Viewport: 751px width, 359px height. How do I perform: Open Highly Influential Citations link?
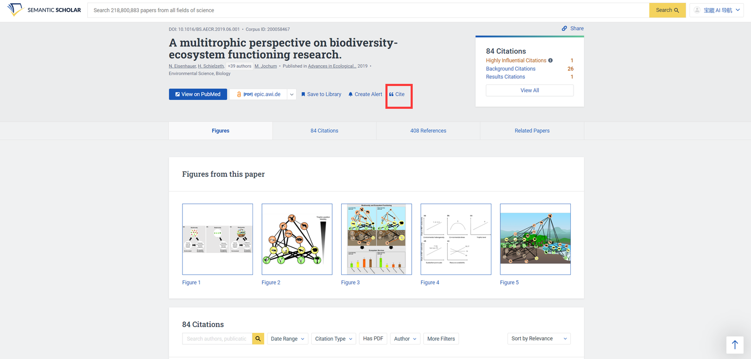coord(516,61)
